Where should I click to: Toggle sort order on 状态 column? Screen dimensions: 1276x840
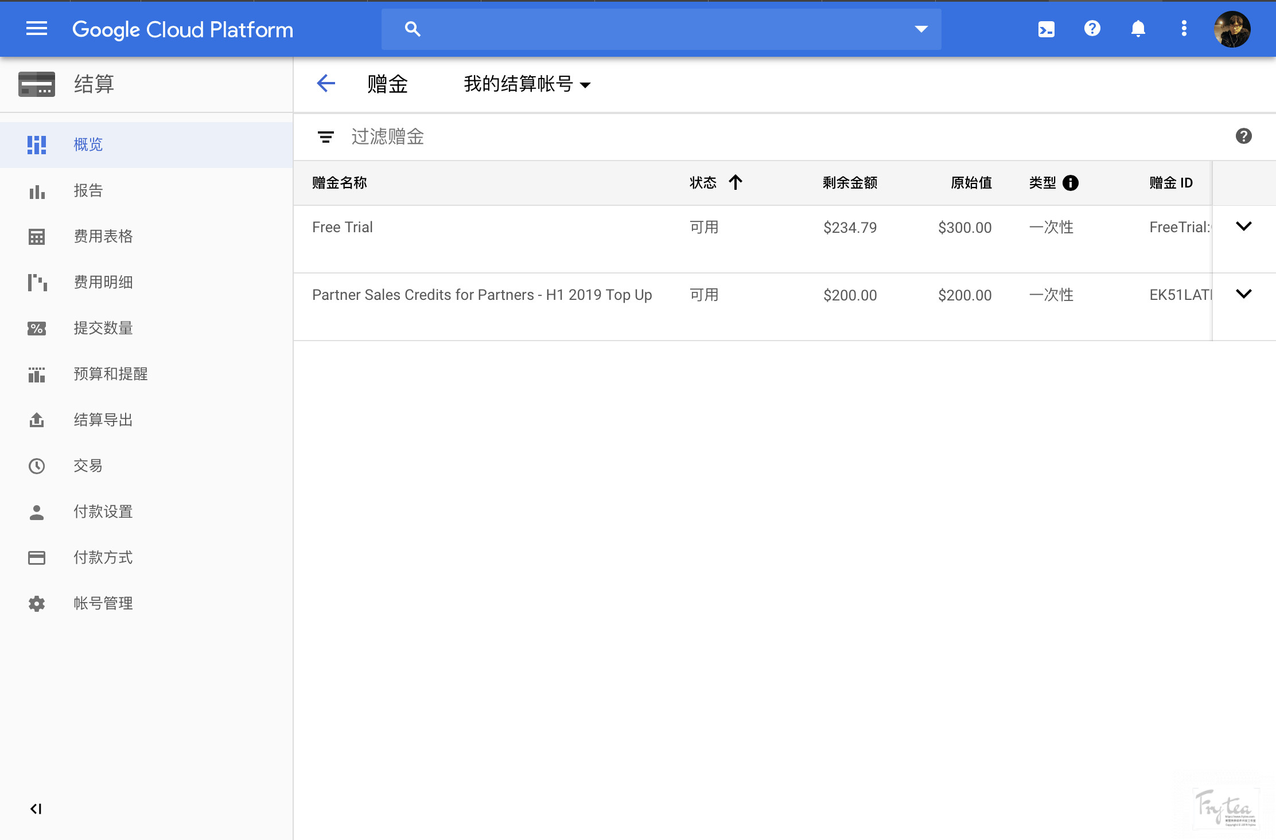click(735, 183)
